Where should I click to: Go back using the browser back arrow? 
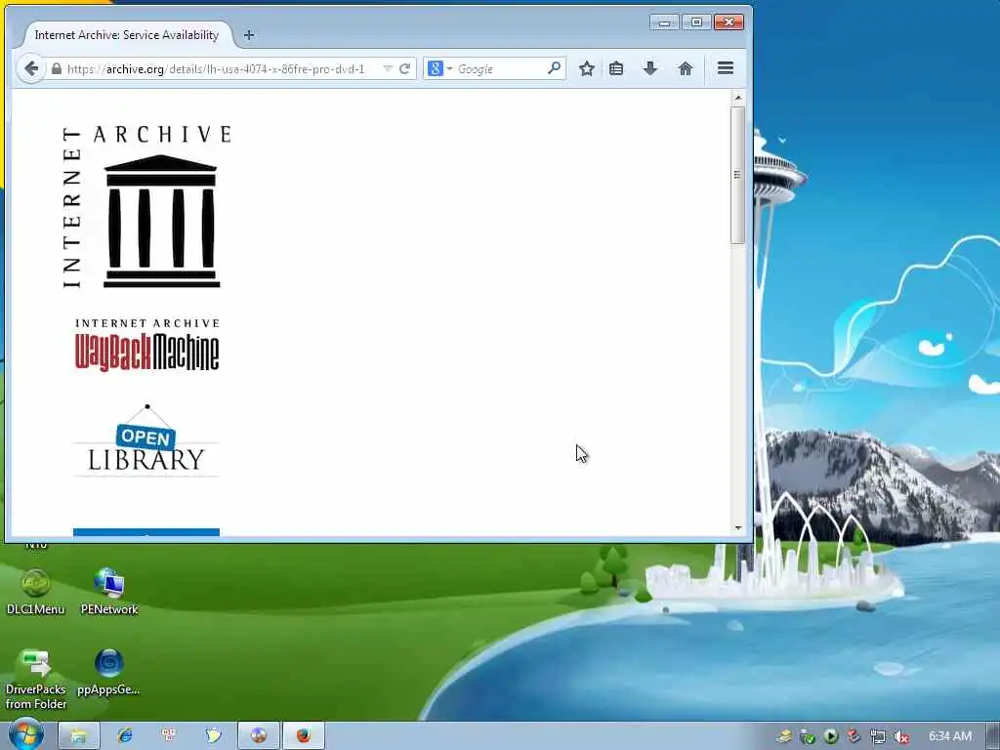tap(31, 68)
